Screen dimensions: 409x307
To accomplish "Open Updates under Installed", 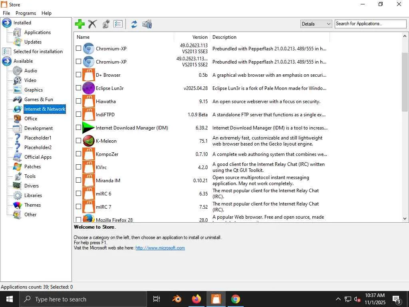I will coord(33,42).
